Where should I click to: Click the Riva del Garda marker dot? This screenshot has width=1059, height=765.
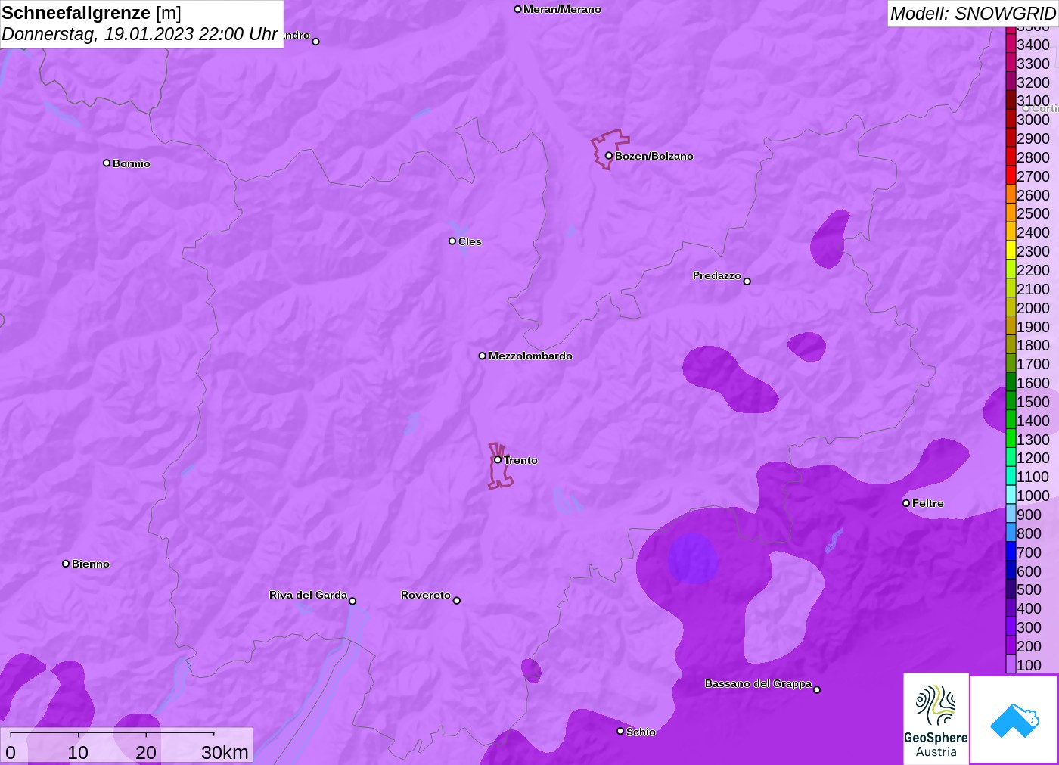pos(352,601)
